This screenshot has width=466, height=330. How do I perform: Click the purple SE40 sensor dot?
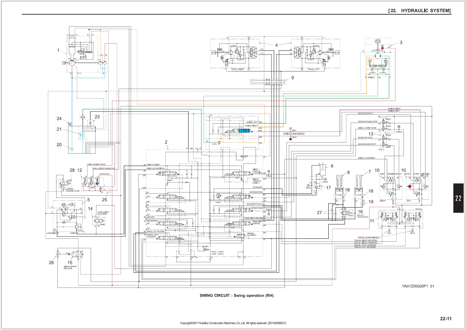click(x=291, y=139)
